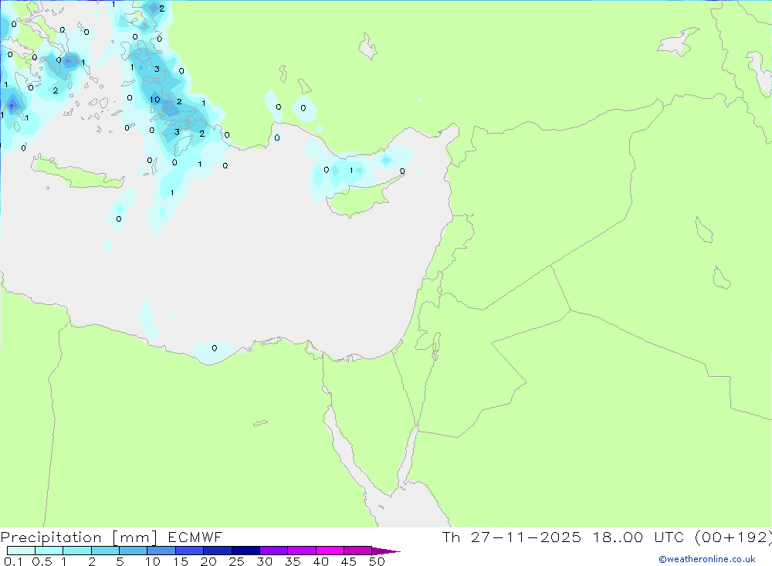Image resolution: width=772 pixels, height=566 pixels.
Task: Click the above-50 arrow tip of legend
Action: click(x=386, y=551)
